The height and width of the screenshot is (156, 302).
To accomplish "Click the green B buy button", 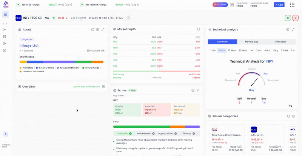I will [x=288, y=18].
